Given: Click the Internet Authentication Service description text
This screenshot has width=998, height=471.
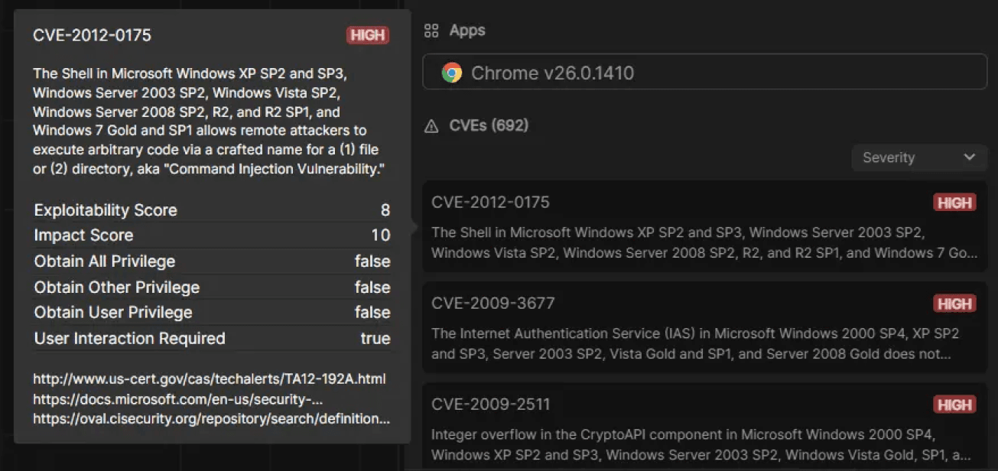Looking at the screenshot, I should tap(695, 344).
